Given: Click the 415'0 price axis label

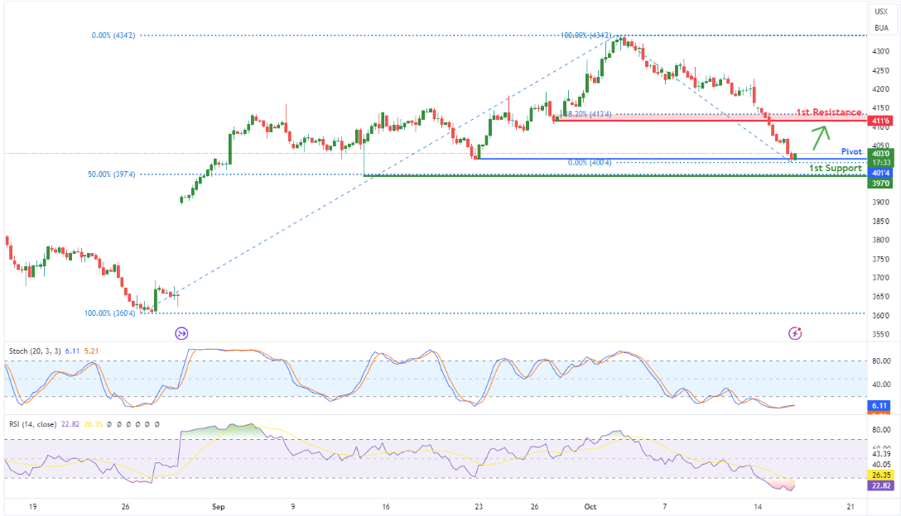Looking at the screenshot, I should [x=880, y=107].
